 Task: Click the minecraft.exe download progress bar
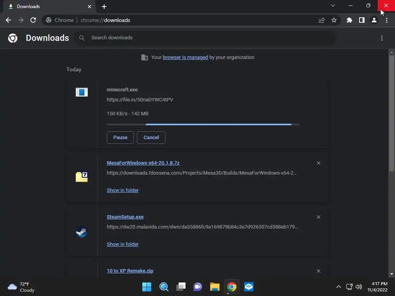pyautogui.click(x=203, y=124)
